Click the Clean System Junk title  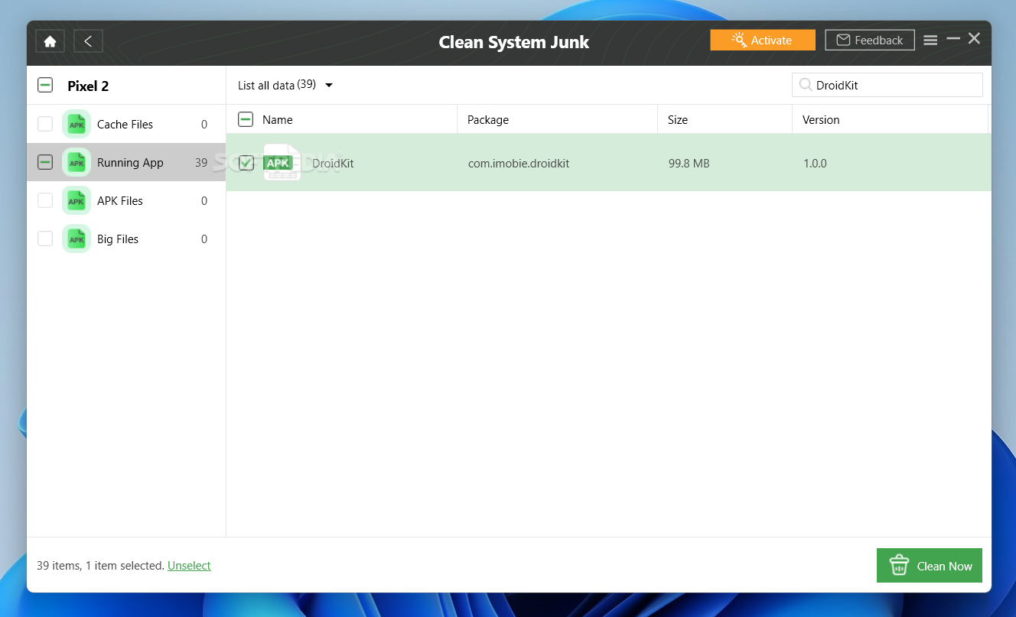(x=514, y=42)
